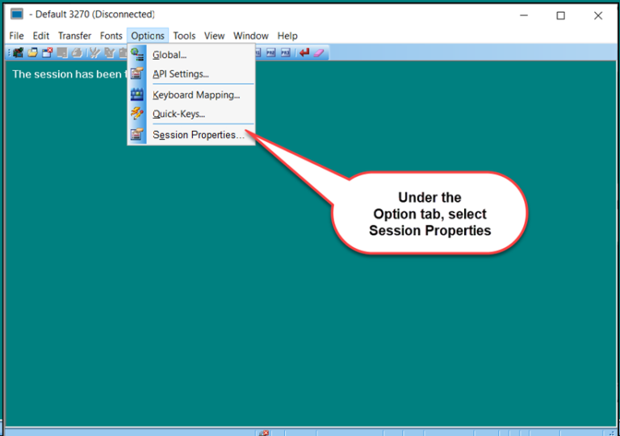Open the Tools menu
Image resolution: width=620 pixels, height=436 pixels.
click(184, 36)
